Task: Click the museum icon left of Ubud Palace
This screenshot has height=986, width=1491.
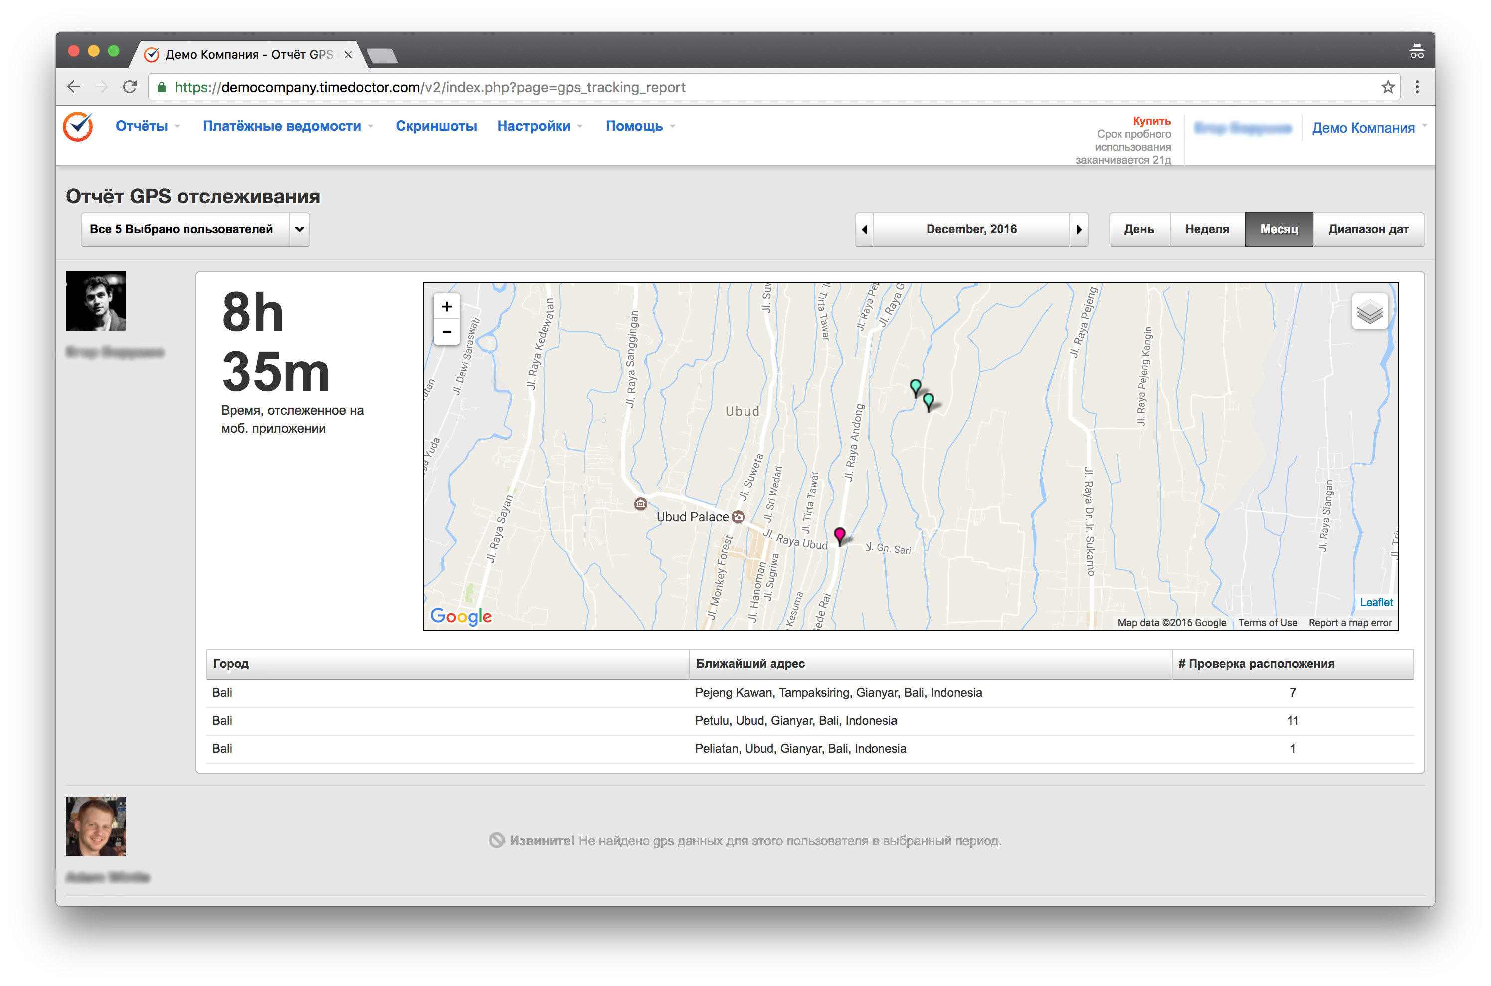Action: [640, 503]
